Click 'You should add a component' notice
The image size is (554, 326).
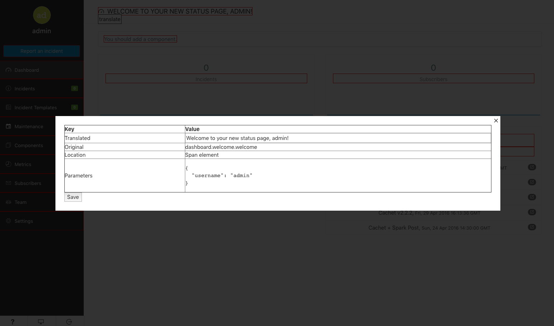click(140, 39)
